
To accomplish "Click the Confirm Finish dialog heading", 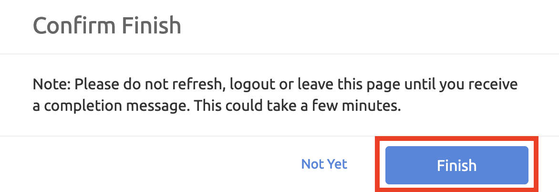I will click(x=107, y=25).
